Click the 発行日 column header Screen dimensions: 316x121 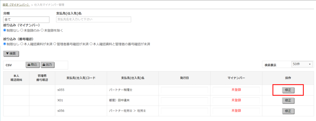[185, 78]
